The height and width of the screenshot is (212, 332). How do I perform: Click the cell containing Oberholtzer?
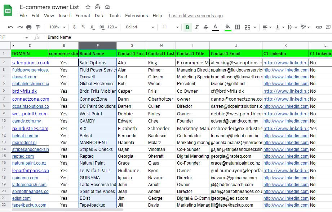(x=161, y=99)
